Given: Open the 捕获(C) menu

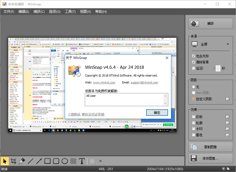Looking at the screenshot, I should pyautogui.click(x=39, y=11).
